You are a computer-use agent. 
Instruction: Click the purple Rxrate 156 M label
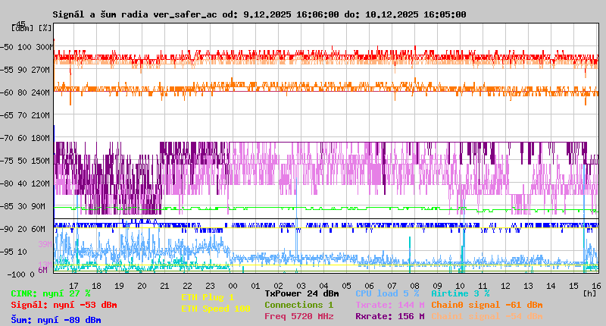tap(390, 316)
